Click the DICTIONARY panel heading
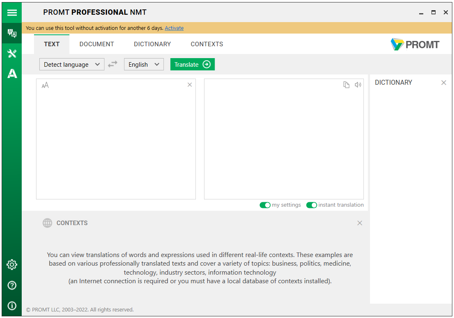 point(393,82)
